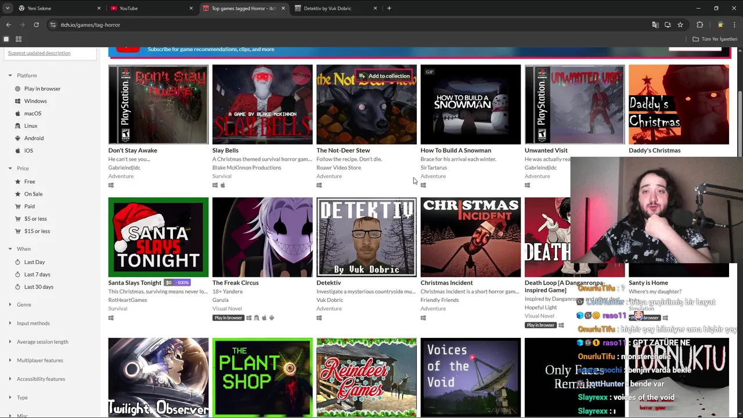Close the Yeni Sekme tab
This screenshot has height=418, width=743.
[x=99, y=8]
